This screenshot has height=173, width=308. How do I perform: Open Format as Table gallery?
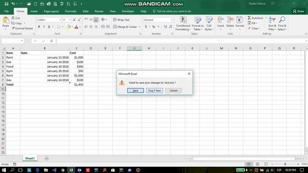coord(198,24)
